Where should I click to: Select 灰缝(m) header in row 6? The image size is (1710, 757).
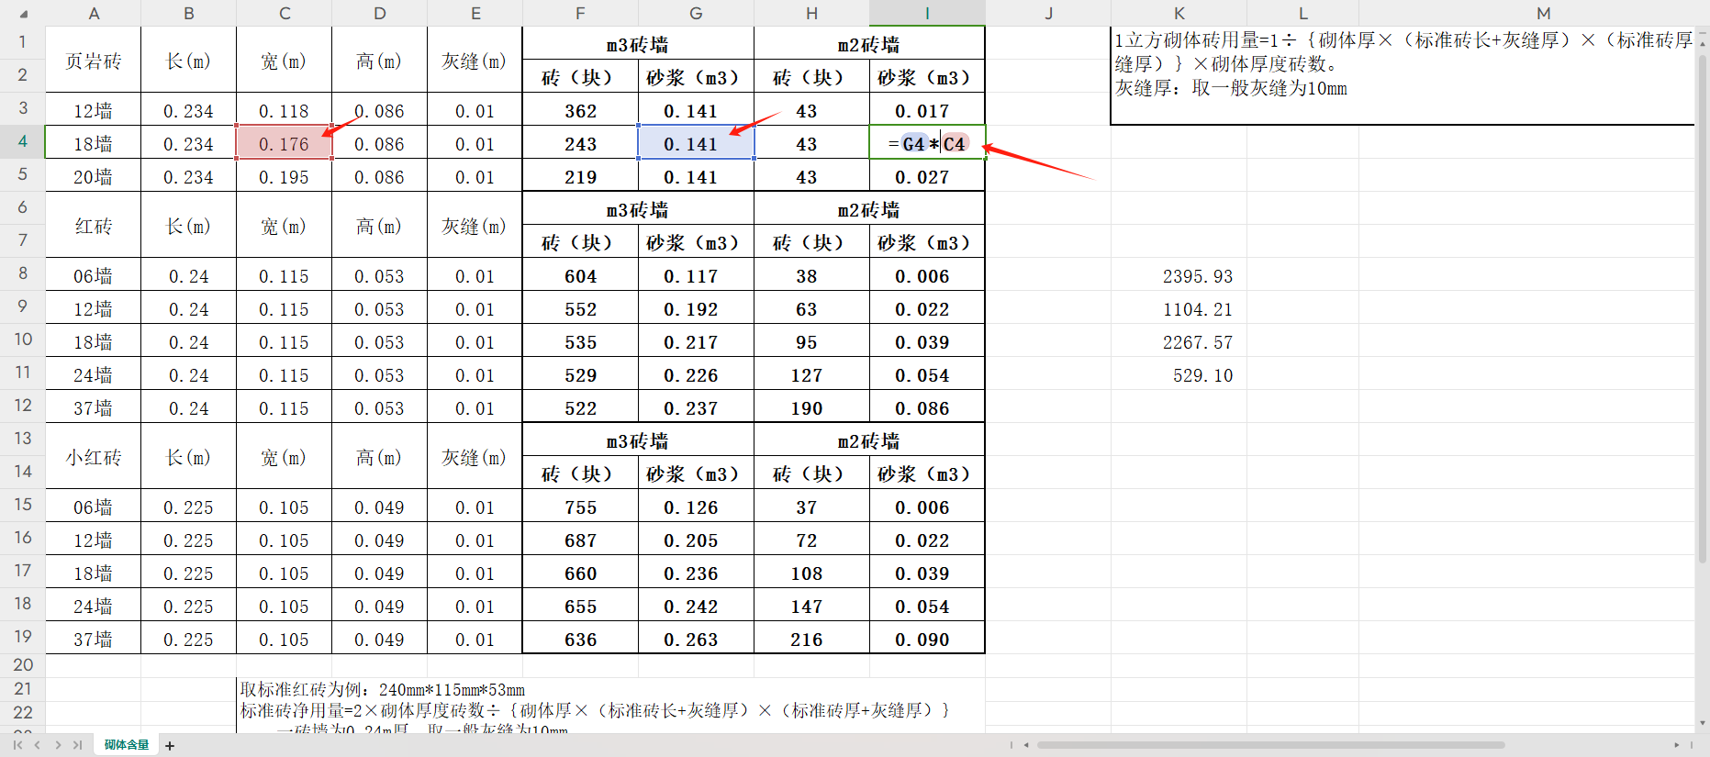(475, 225)
